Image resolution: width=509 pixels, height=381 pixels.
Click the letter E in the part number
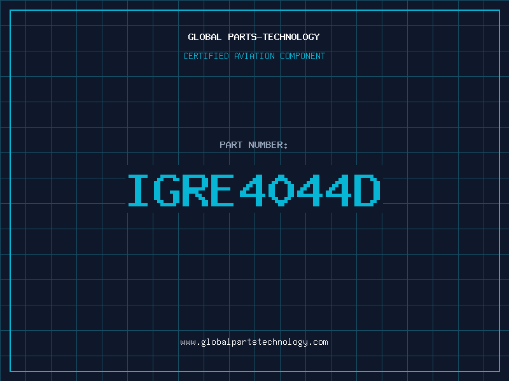pos(224,190)
